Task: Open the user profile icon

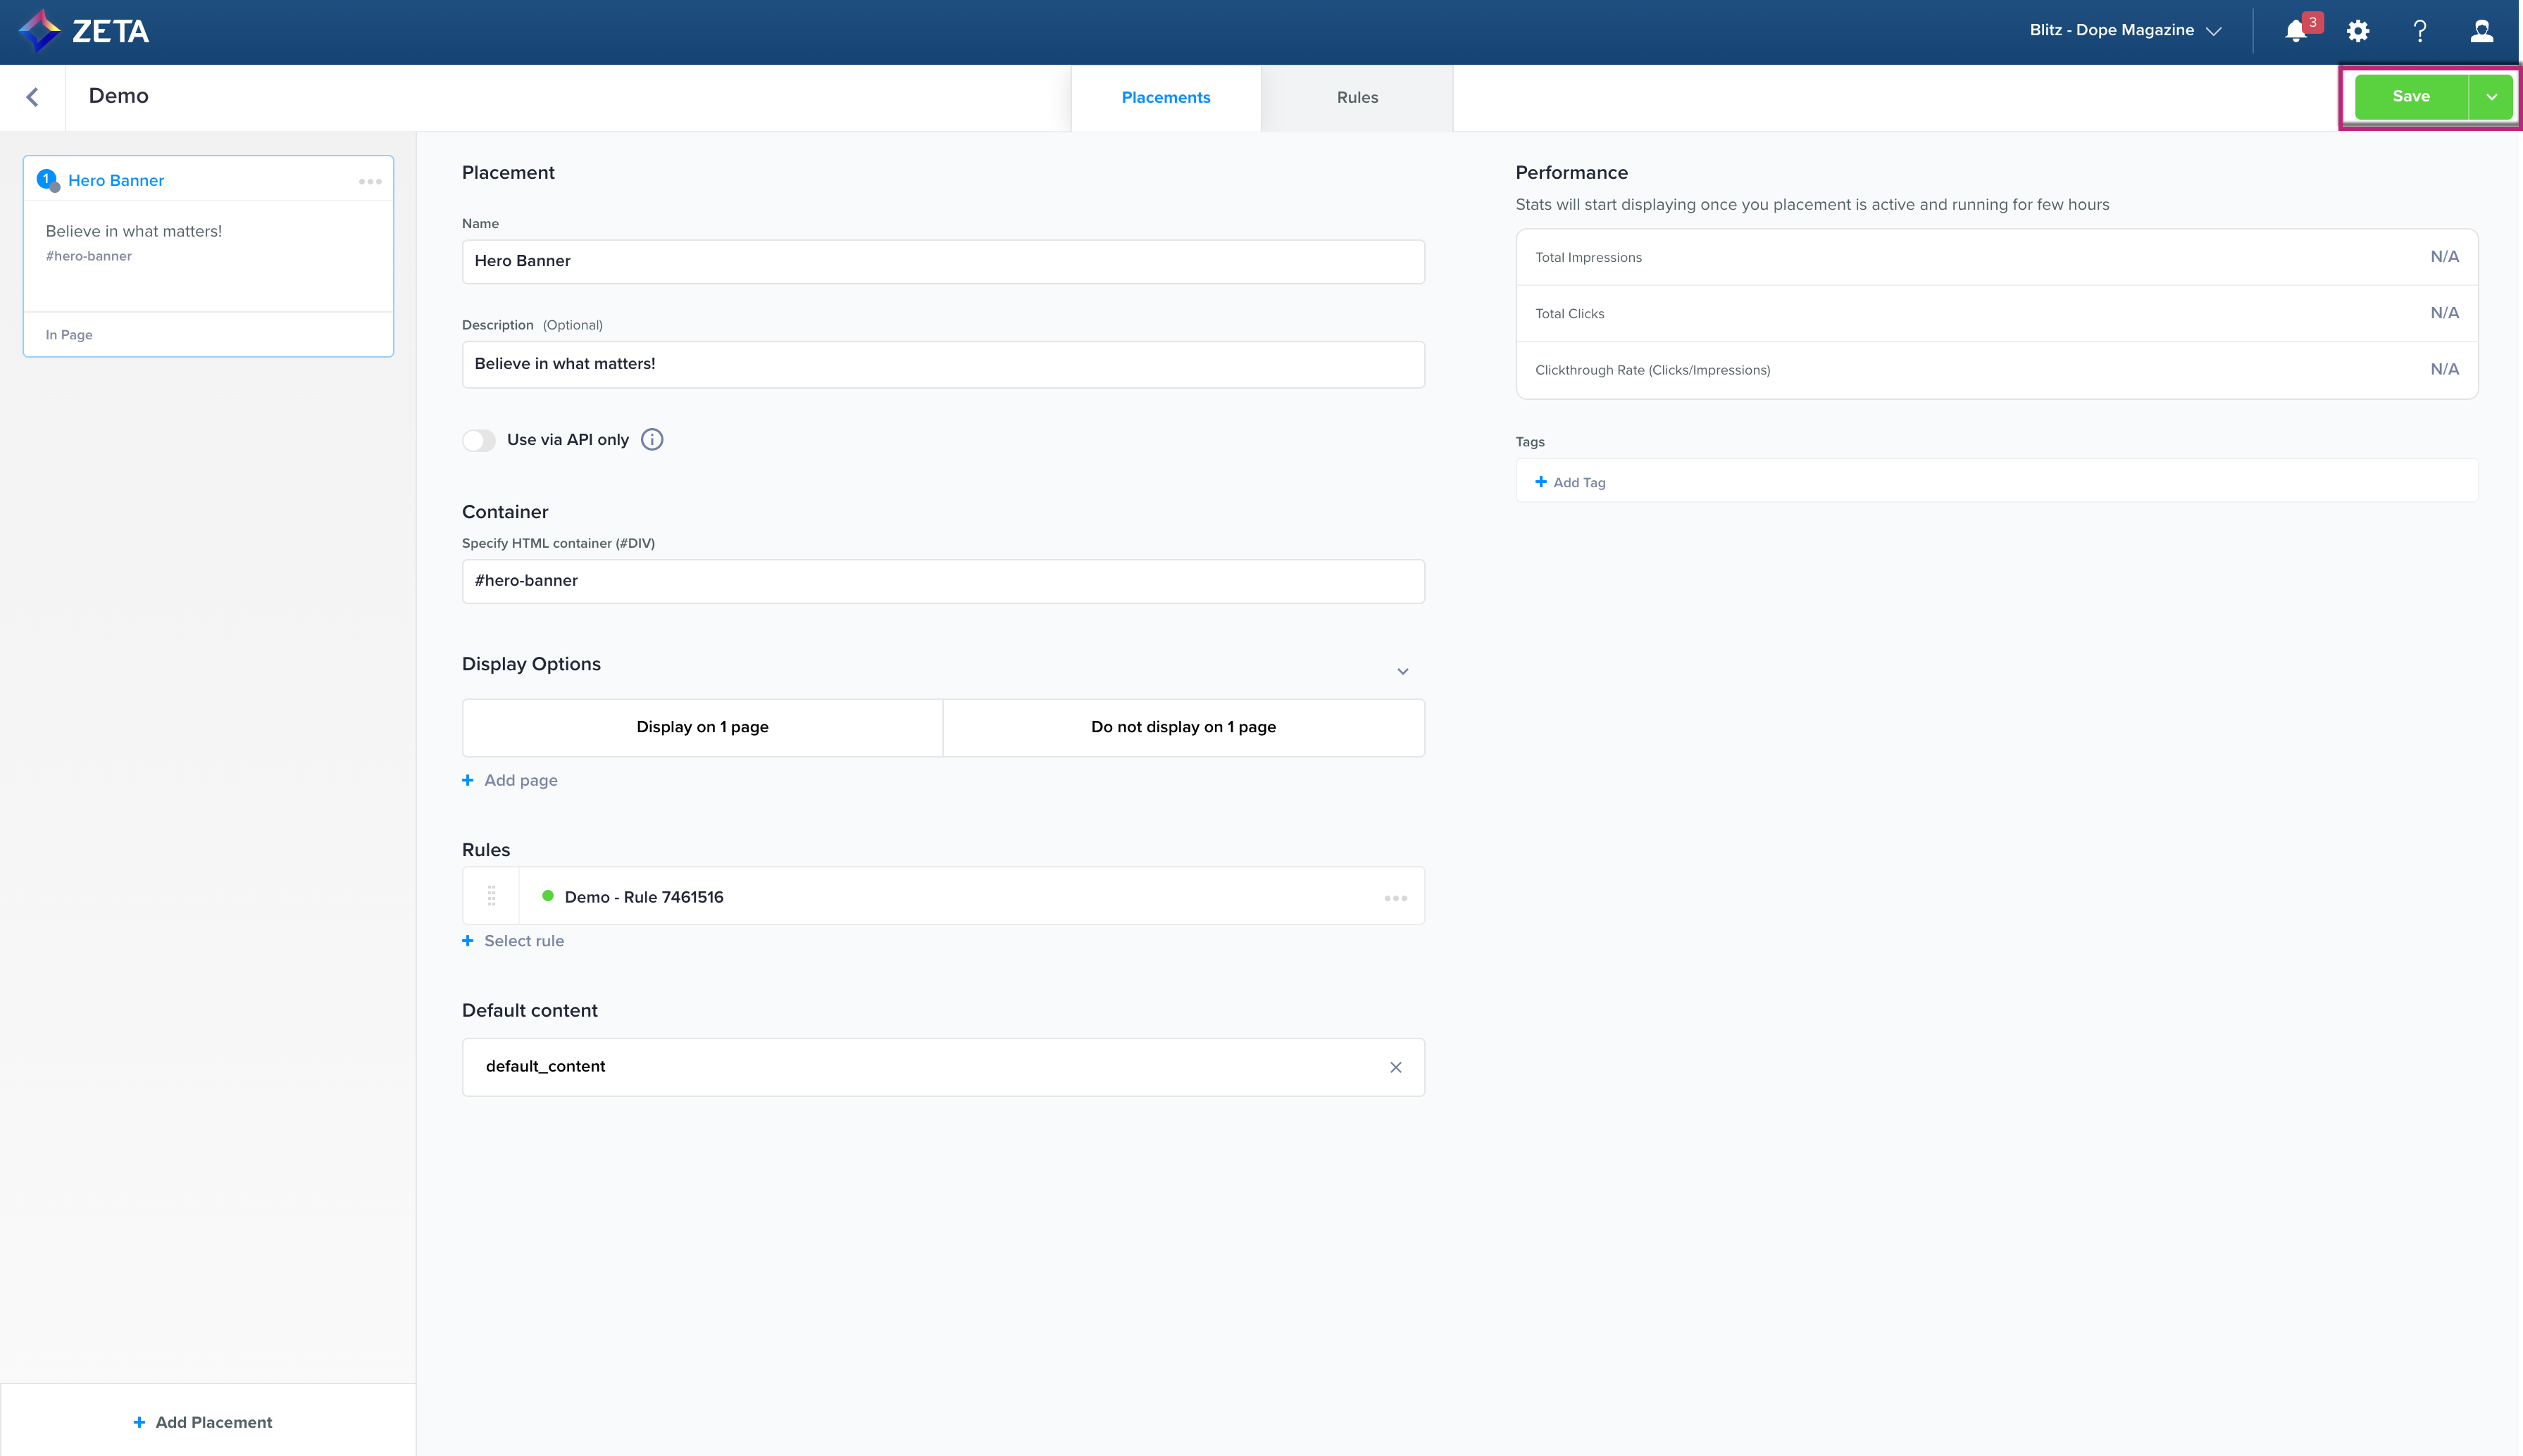Action: click(x=2481, y=31)
